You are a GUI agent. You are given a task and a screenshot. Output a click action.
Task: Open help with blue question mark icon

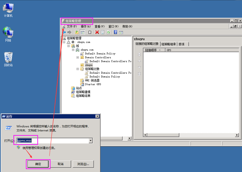click(116, 32)
